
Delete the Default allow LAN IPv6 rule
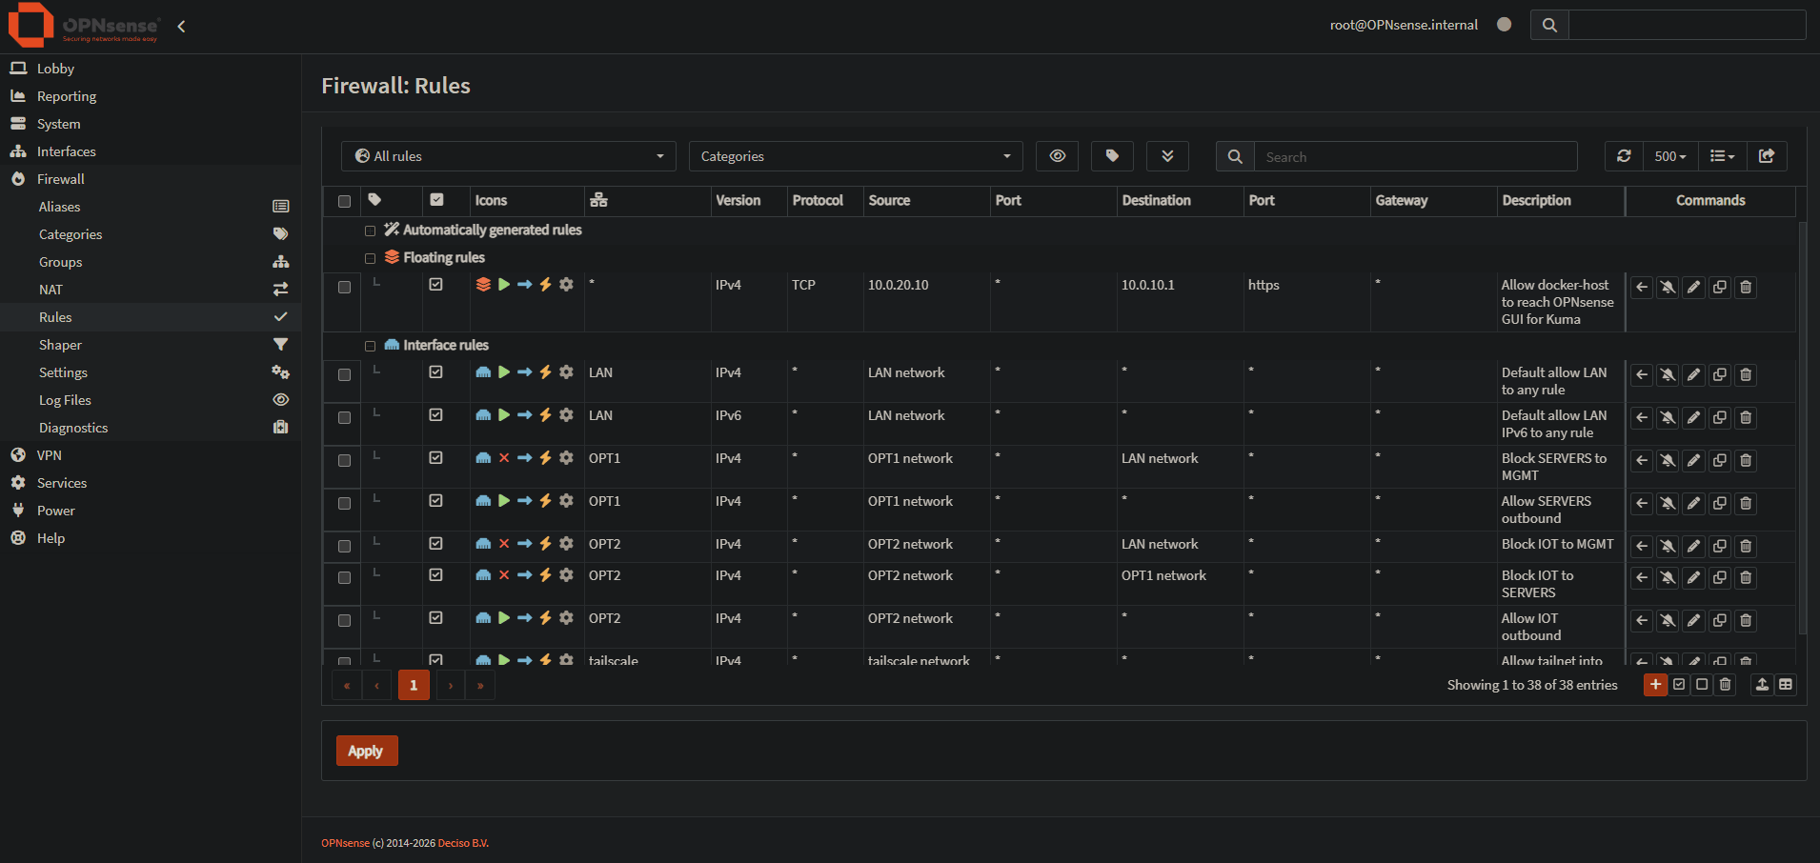pos(1745,418)
